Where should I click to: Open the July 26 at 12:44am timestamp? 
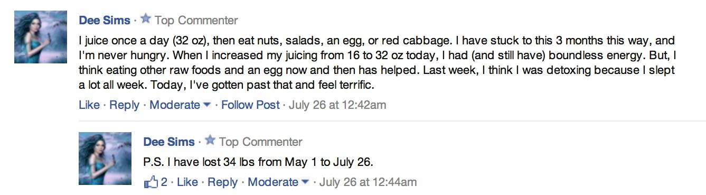[368, 182]
